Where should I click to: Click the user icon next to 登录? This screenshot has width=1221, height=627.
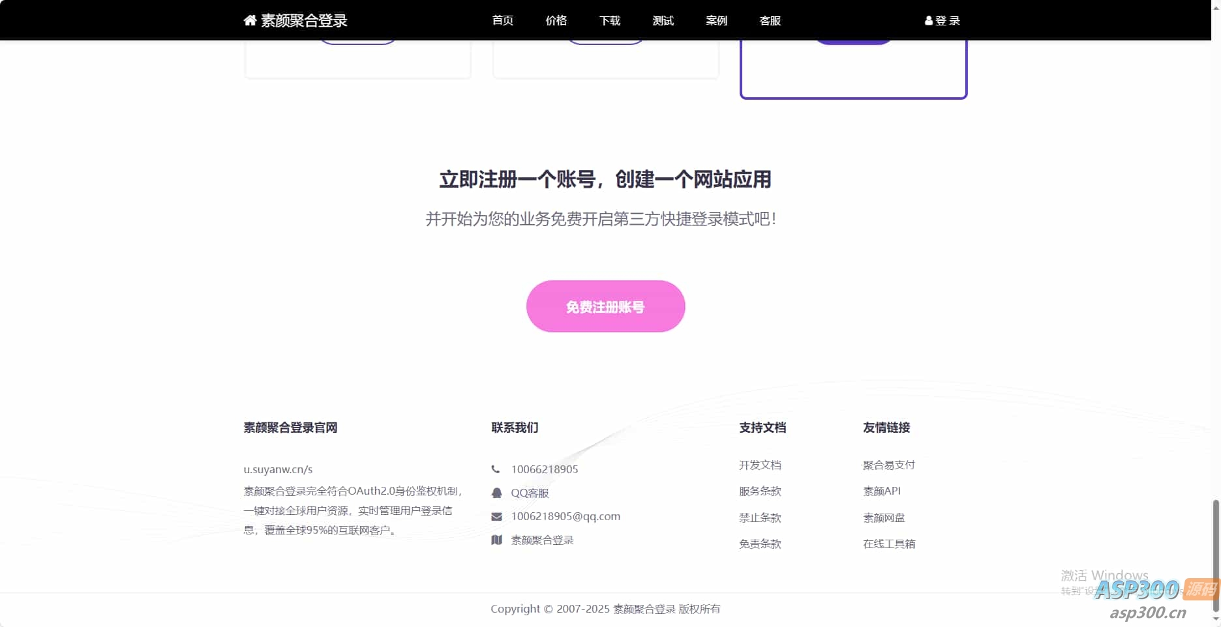pos(929,20)
